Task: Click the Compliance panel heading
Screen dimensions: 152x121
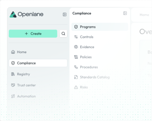Action: pyautogui.click(x=82, y=13)
